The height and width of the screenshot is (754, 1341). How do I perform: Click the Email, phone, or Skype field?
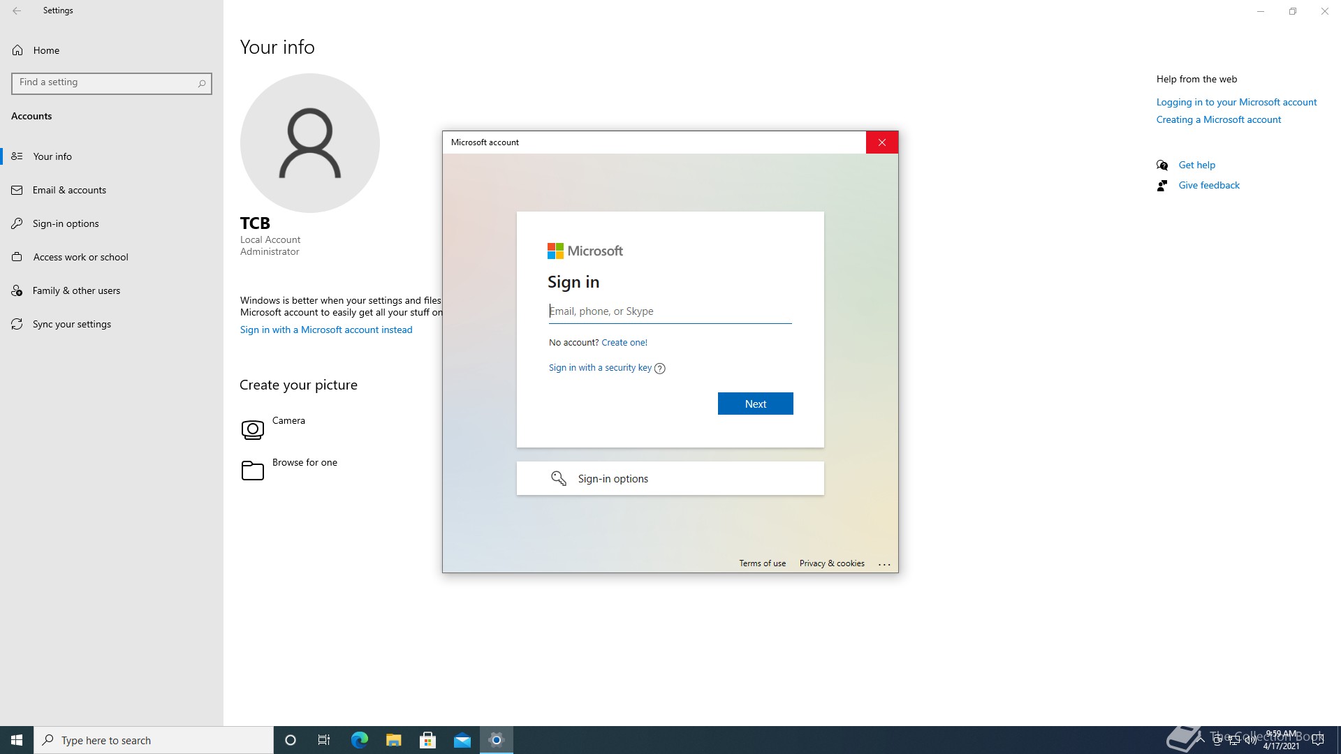click(670, 311)
